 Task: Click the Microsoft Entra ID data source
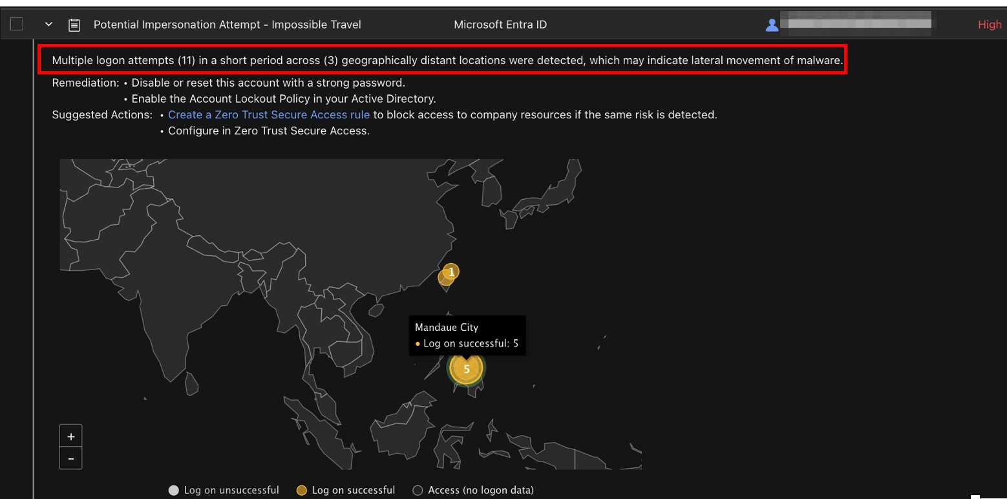coord(500,25)
